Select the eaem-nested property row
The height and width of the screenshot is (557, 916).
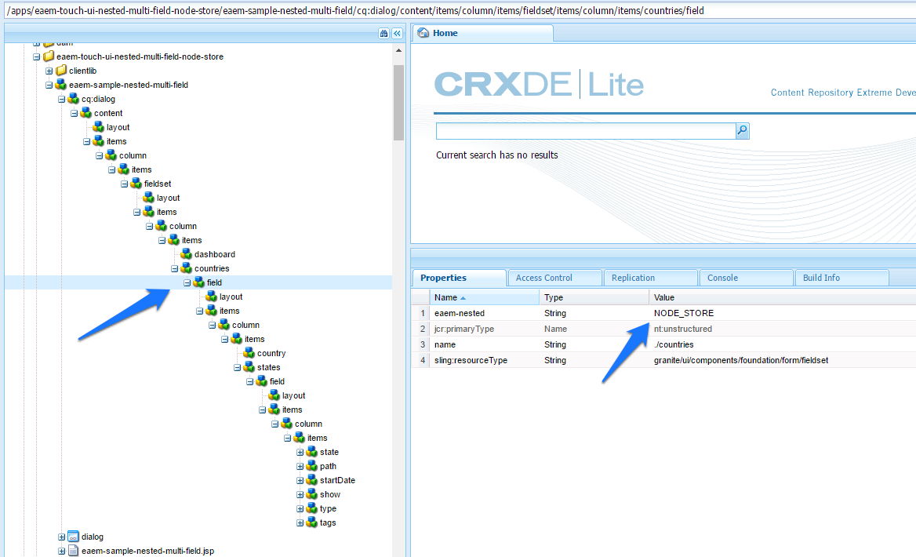click(x=663, y=313)
